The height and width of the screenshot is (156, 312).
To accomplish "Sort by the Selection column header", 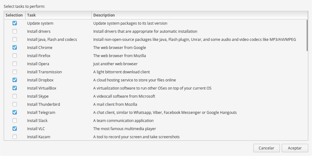I will 15,15.
